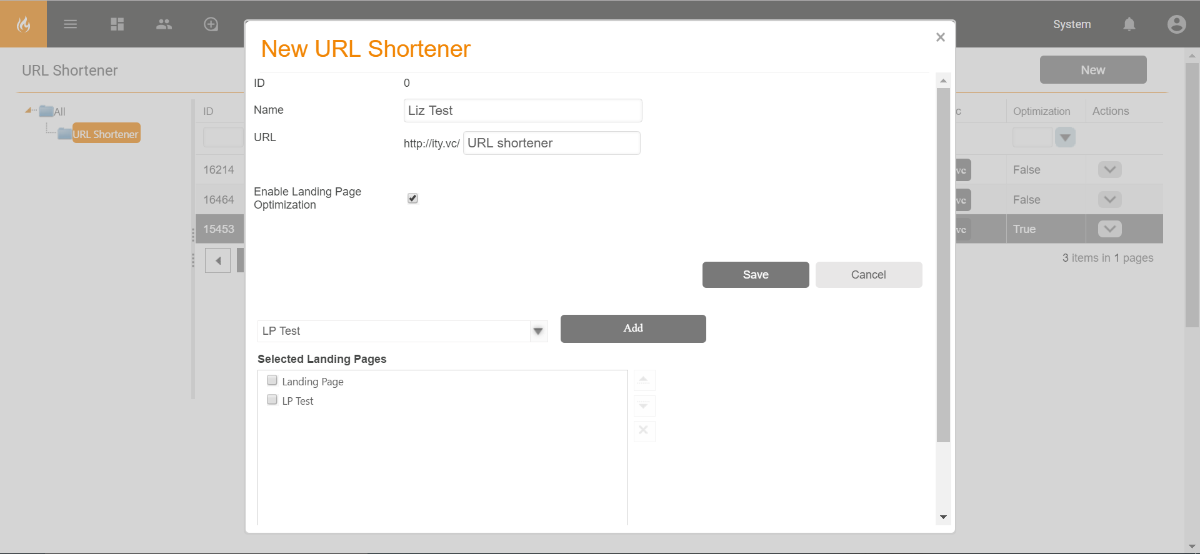Toggle Enable Landing Page Optimization checkbox
This screenshot has height=554, width=1200.
click(x=412, y=198)
